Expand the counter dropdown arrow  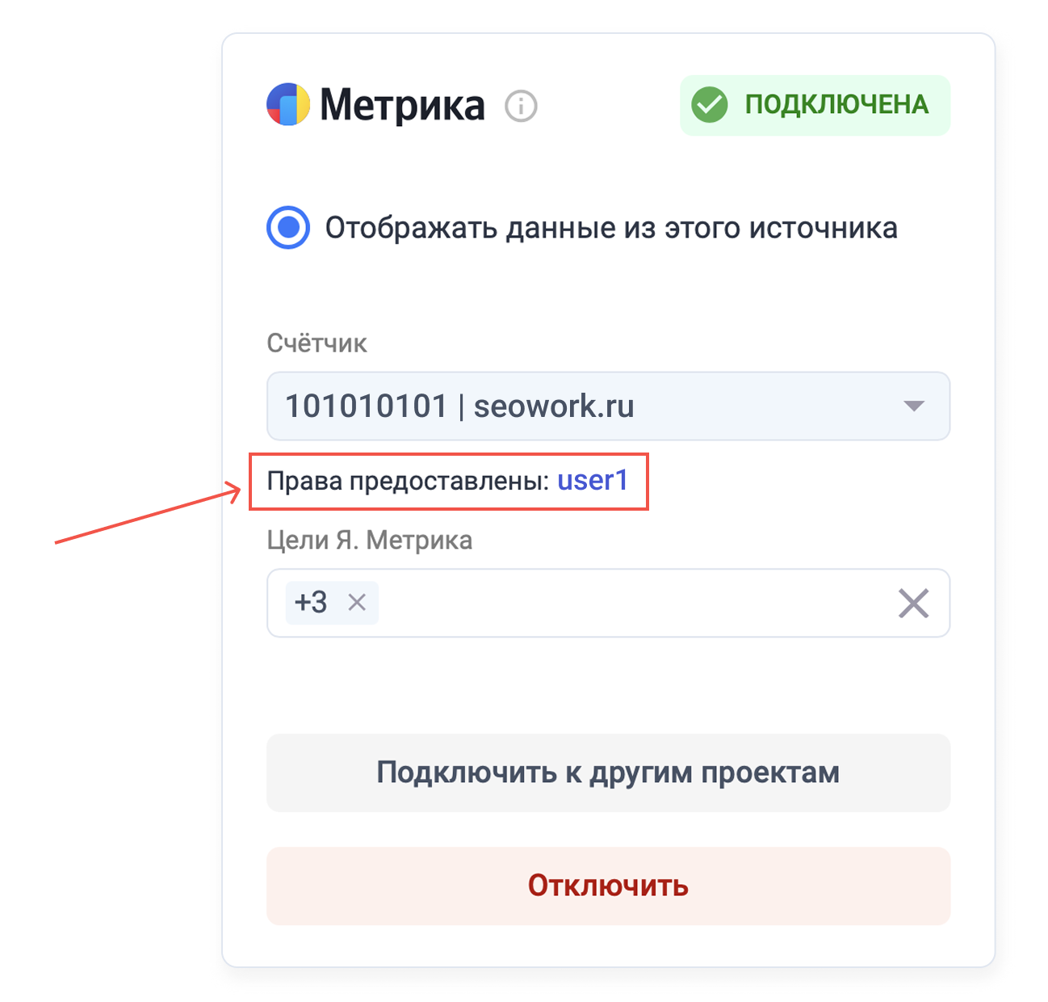click(x=913, y=406)
